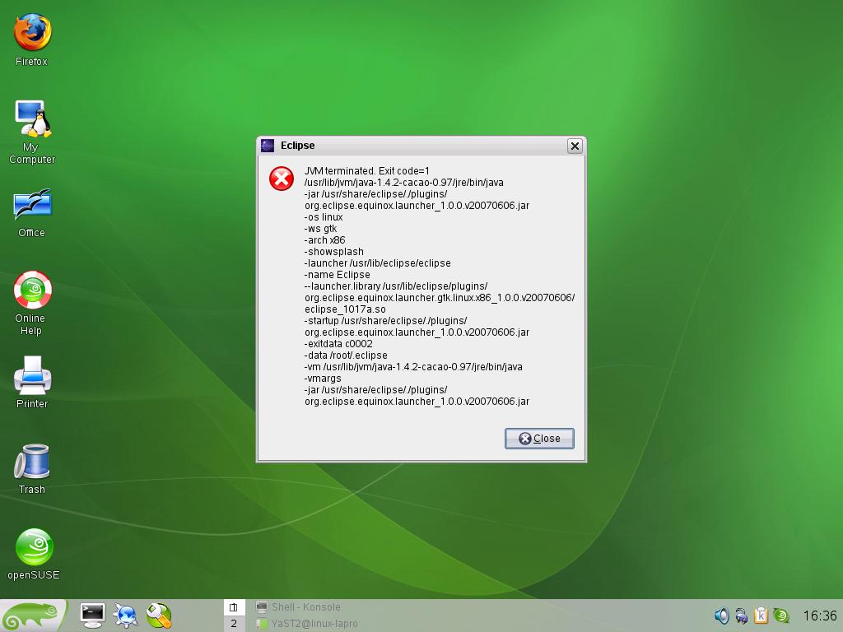This screenshot has height=632, width=843.
Task: Click the openSUSE updater tray icon
Action: tap(780, 616)
